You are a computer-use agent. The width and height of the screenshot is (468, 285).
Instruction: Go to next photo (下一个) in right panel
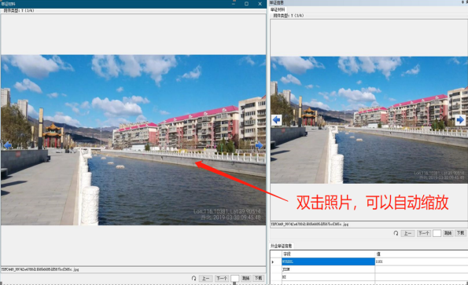click(423, 233)
